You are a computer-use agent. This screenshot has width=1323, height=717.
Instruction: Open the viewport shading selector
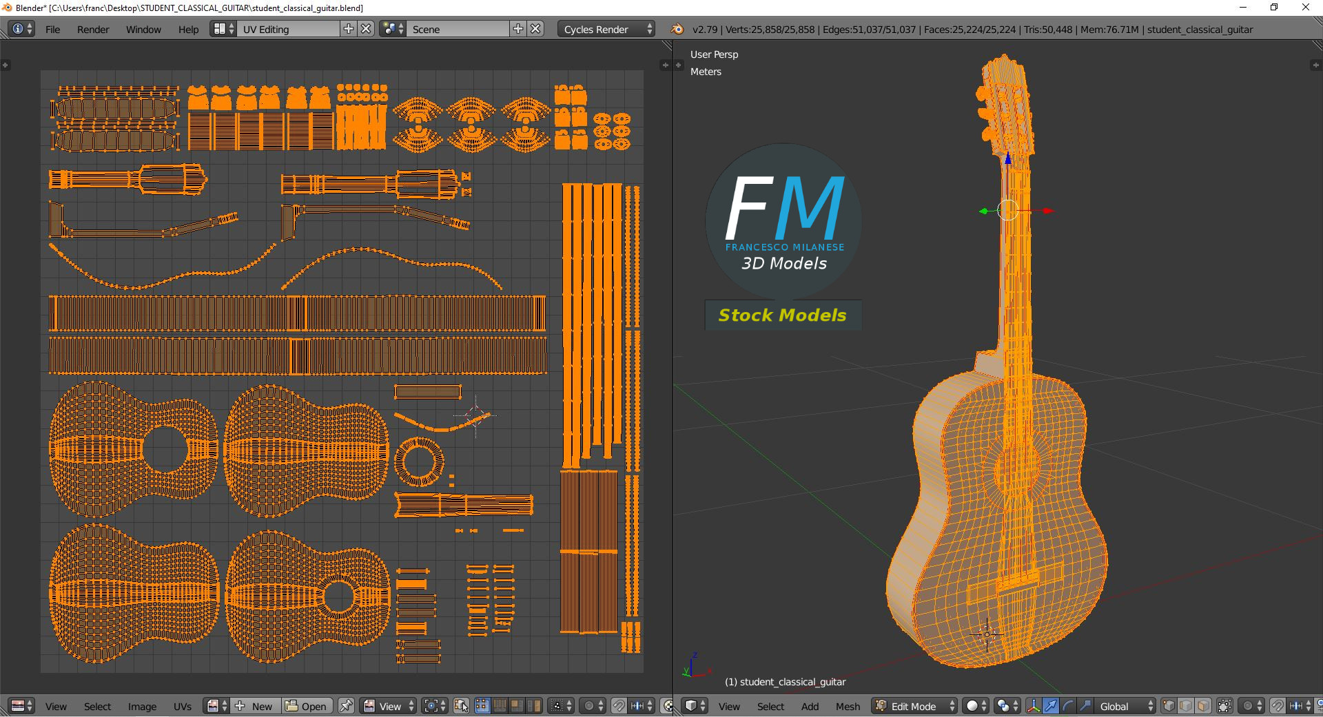[975, 706]
